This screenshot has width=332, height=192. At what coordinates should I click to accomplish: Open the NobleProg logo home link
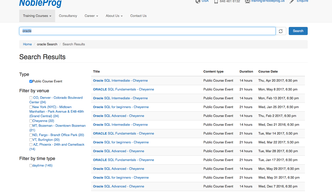(40, 3)
